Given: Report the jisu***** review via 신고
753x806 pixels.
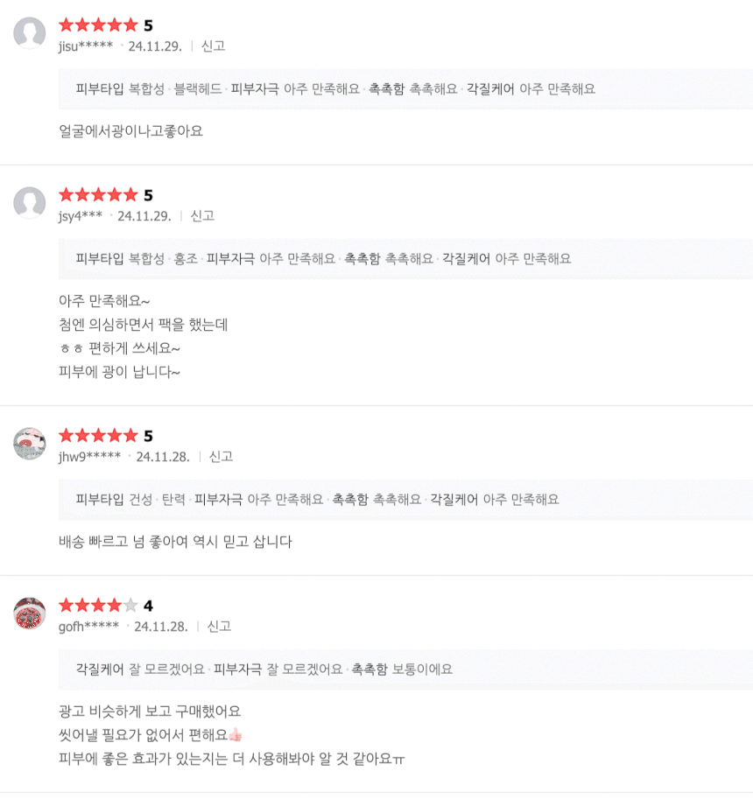Looking at the screenshot, I should click(x=214, y=46).
